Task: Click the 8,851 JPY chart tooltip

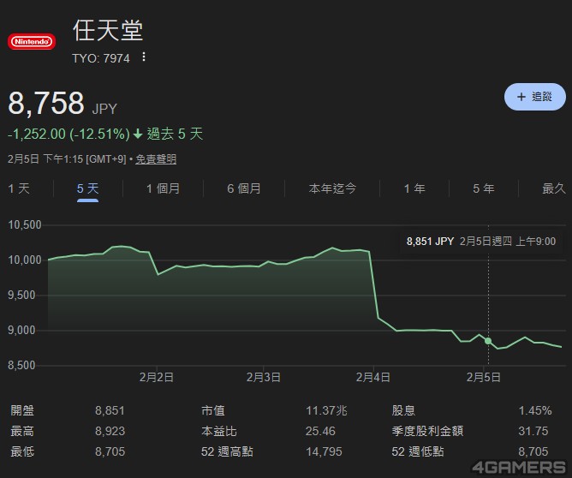Action: pos(486,242)
